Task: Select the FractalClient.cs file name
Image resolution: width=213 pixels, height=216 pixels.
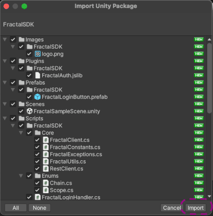Action: point(70,140)
